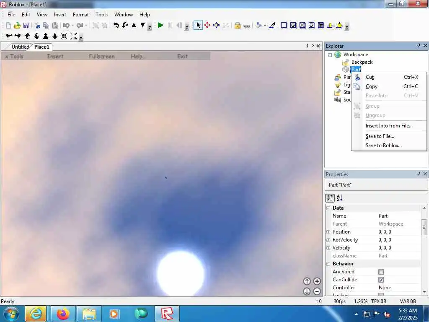
Task: Click the rotate counterclockwise curved arrow icon
Action: (x=116, y=26)
